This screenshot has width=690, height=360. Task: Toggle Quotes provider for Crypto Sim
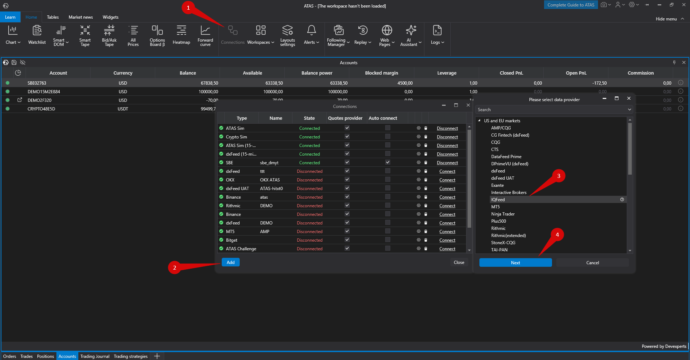point(347,137)
